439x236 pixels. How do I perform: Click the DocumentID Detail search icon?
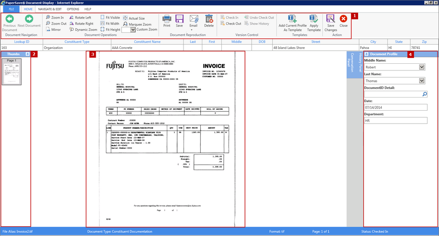click(x=424, y=94)
